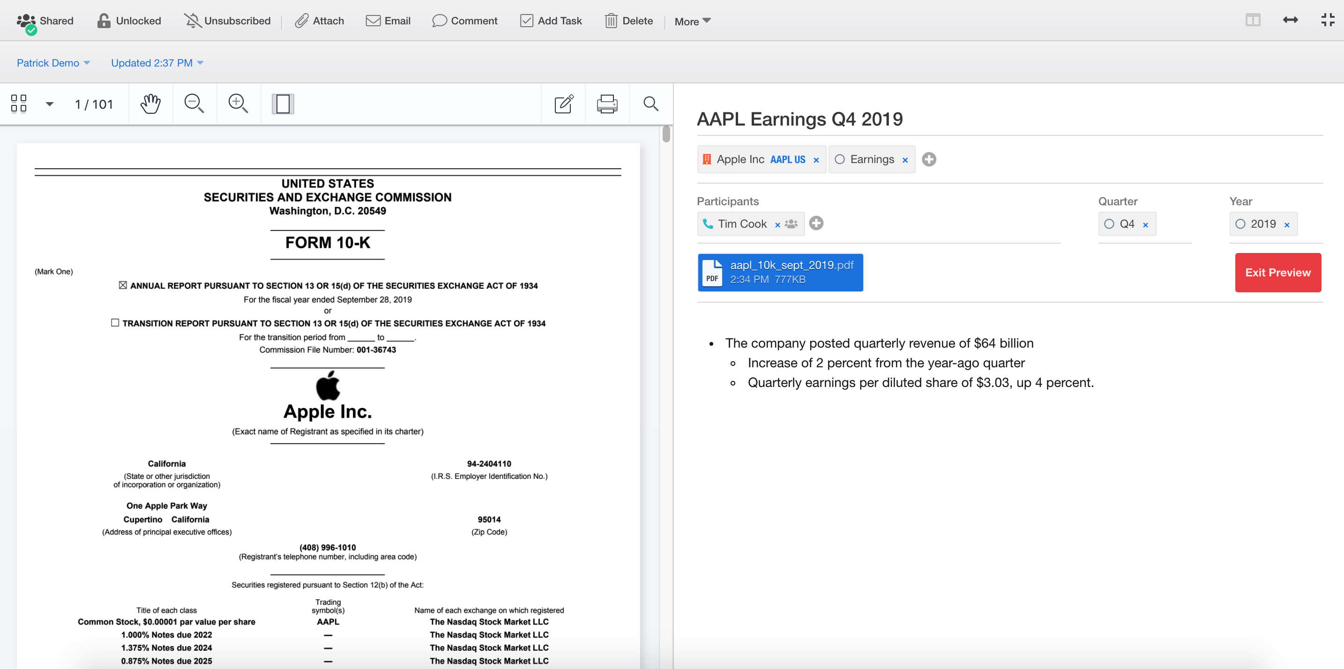Zoom out of the PDF

194,104
